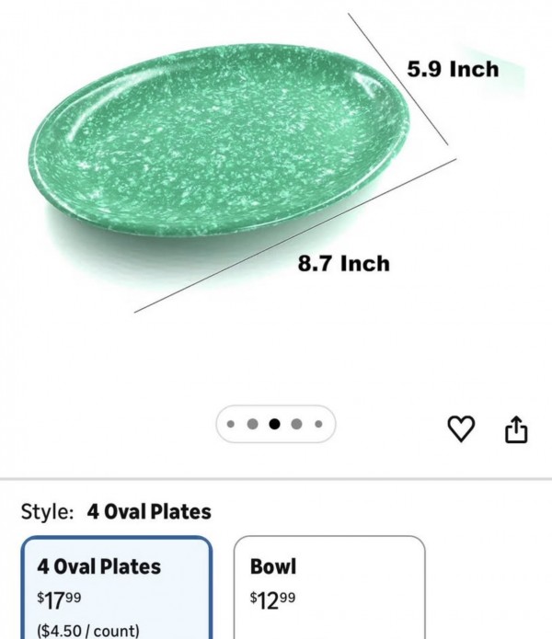
Task: Tap the heart icon to save item
Action: 462,428
